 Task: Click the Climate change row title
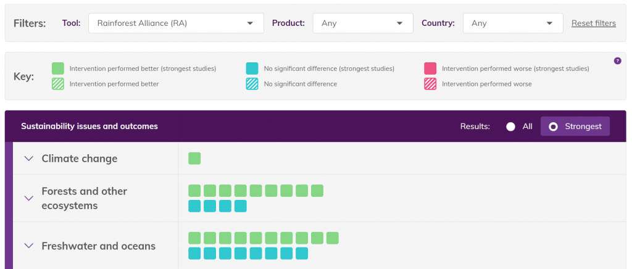click(x=79, y=159)
